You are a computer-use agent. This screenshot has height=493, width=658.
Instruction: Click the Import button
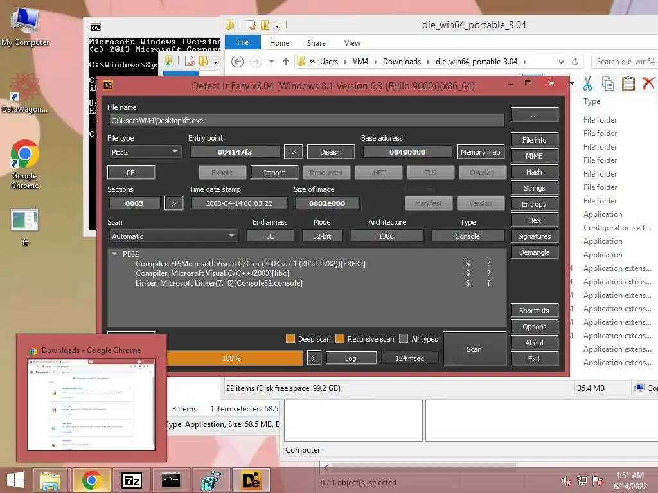274,172
